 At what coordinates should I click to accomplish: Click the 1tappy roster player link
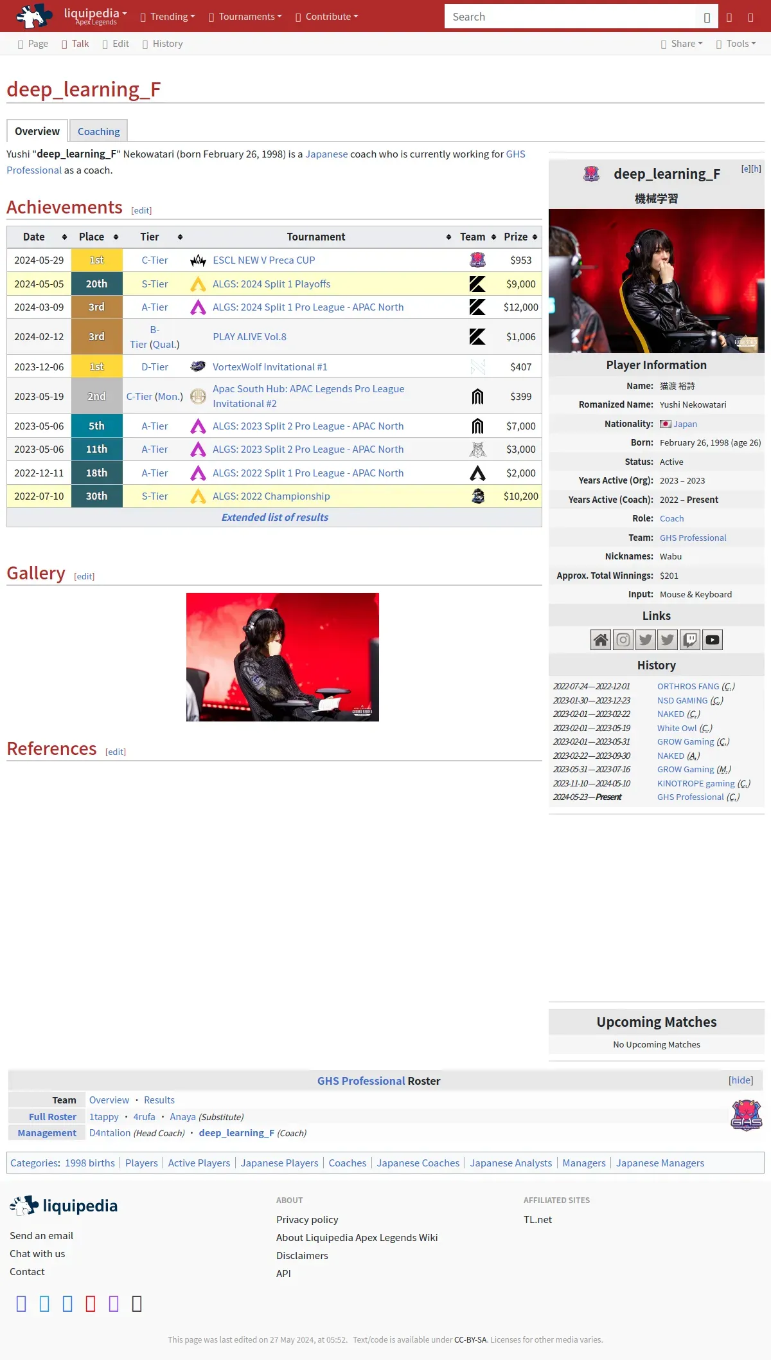point(104,1117)
